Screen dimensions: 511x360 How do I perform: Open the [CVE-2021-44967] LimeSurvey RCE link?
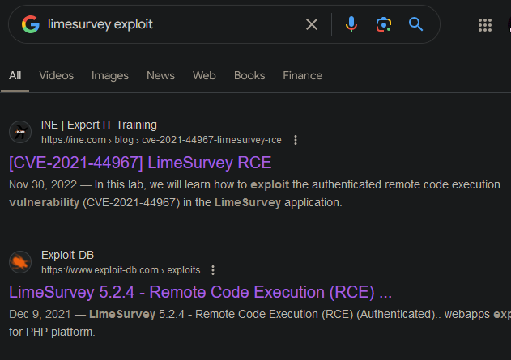[x=140, y=163]
